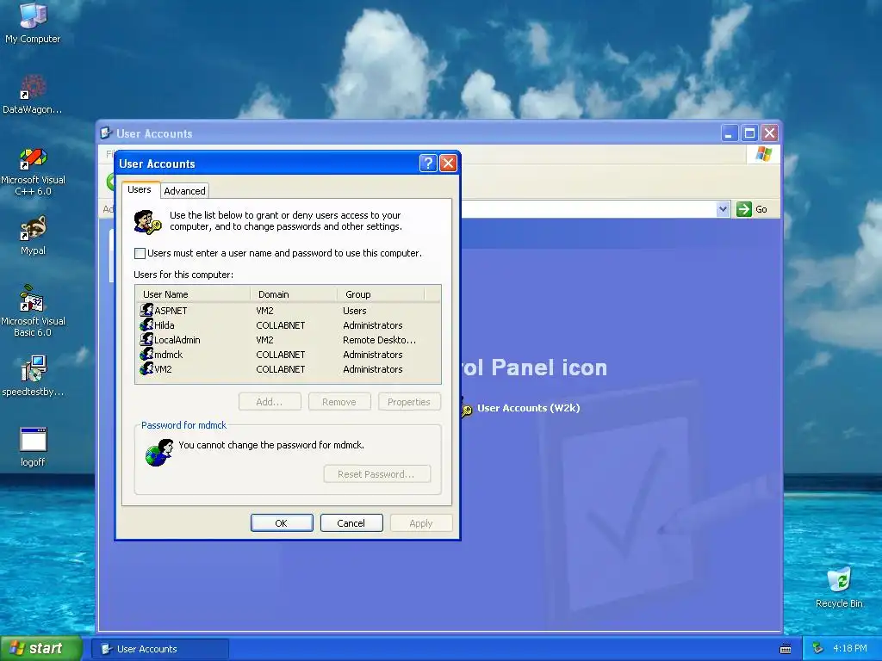882x661 pixels.
Task: Sort by Group column header
Action: click(381, 294)
